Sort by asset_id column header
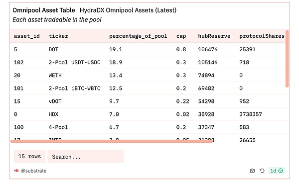Image resolution: width=299 pixels, height=187 pixels. (27, 36)
